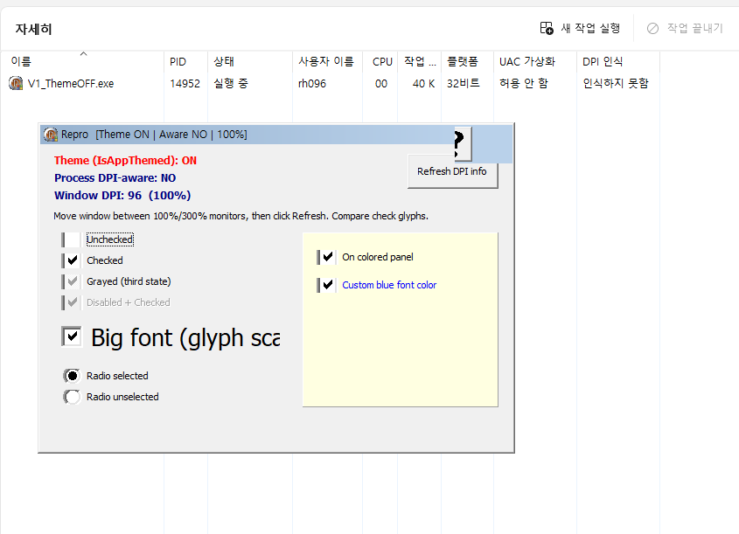The height and width of the screenshot is (534, 739).
Task: Tick the Unchecked checkbox
Action: (71, 239)
